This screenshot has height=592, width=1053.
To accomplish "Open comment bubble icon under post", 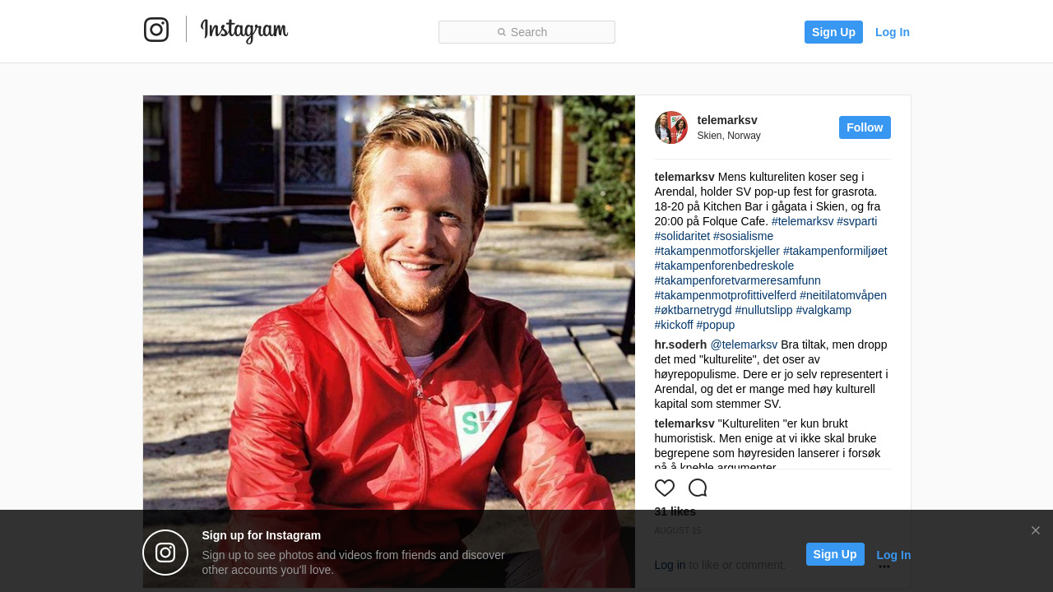I will coord(698,488).
